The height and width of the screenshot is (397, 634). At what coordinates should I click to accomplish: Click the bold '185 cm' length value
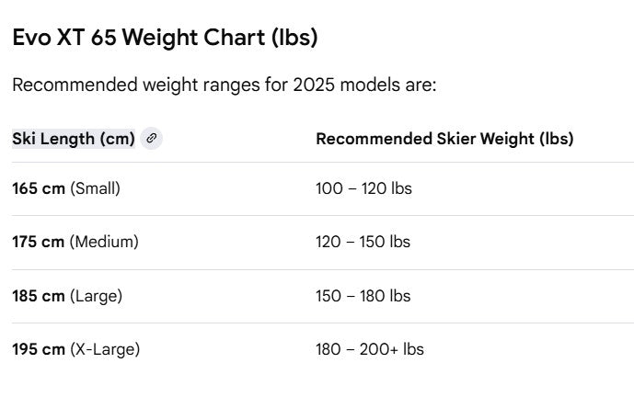39,296
